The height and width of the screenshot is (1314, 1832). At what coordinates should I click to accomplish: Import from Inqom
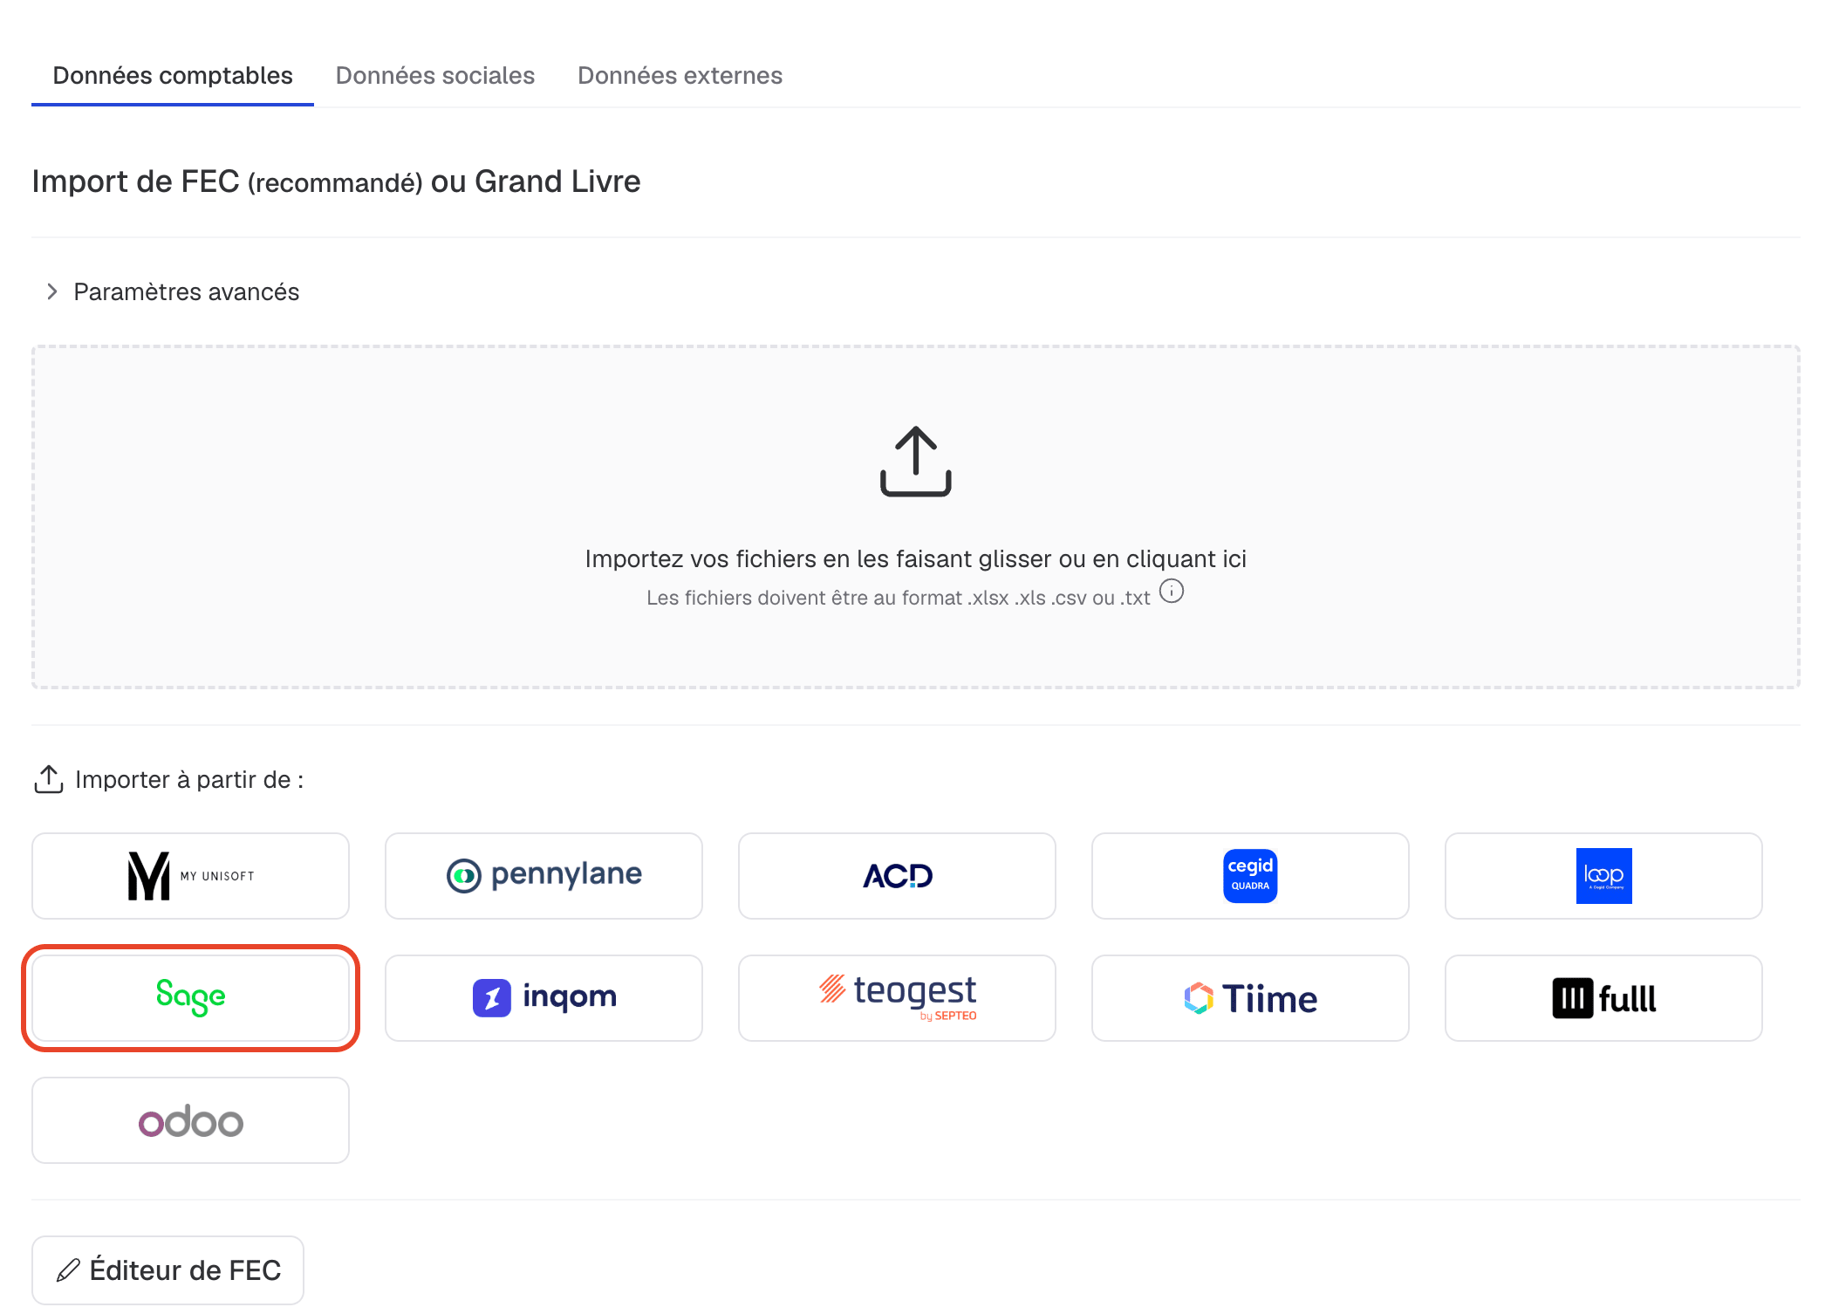(x=544, y=998)
